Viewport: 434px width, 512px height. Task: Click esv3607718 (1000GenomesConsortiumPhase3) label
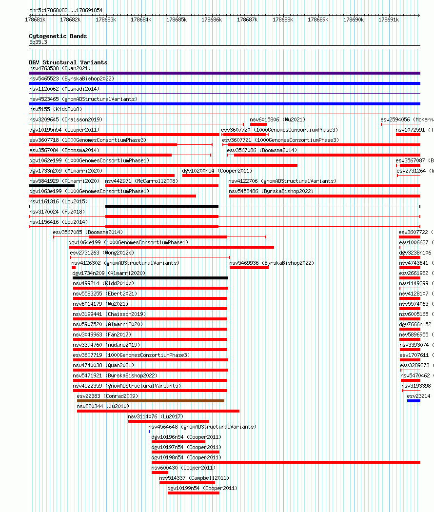pyautogui.click(x=88, y=140)
